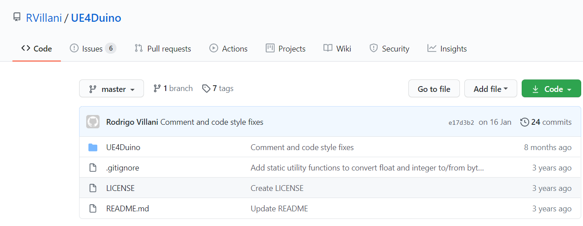The image size is (583, 226).
Task: Open the green Code download dropdown
Action: pyautogui.click(x=551, y=88)
